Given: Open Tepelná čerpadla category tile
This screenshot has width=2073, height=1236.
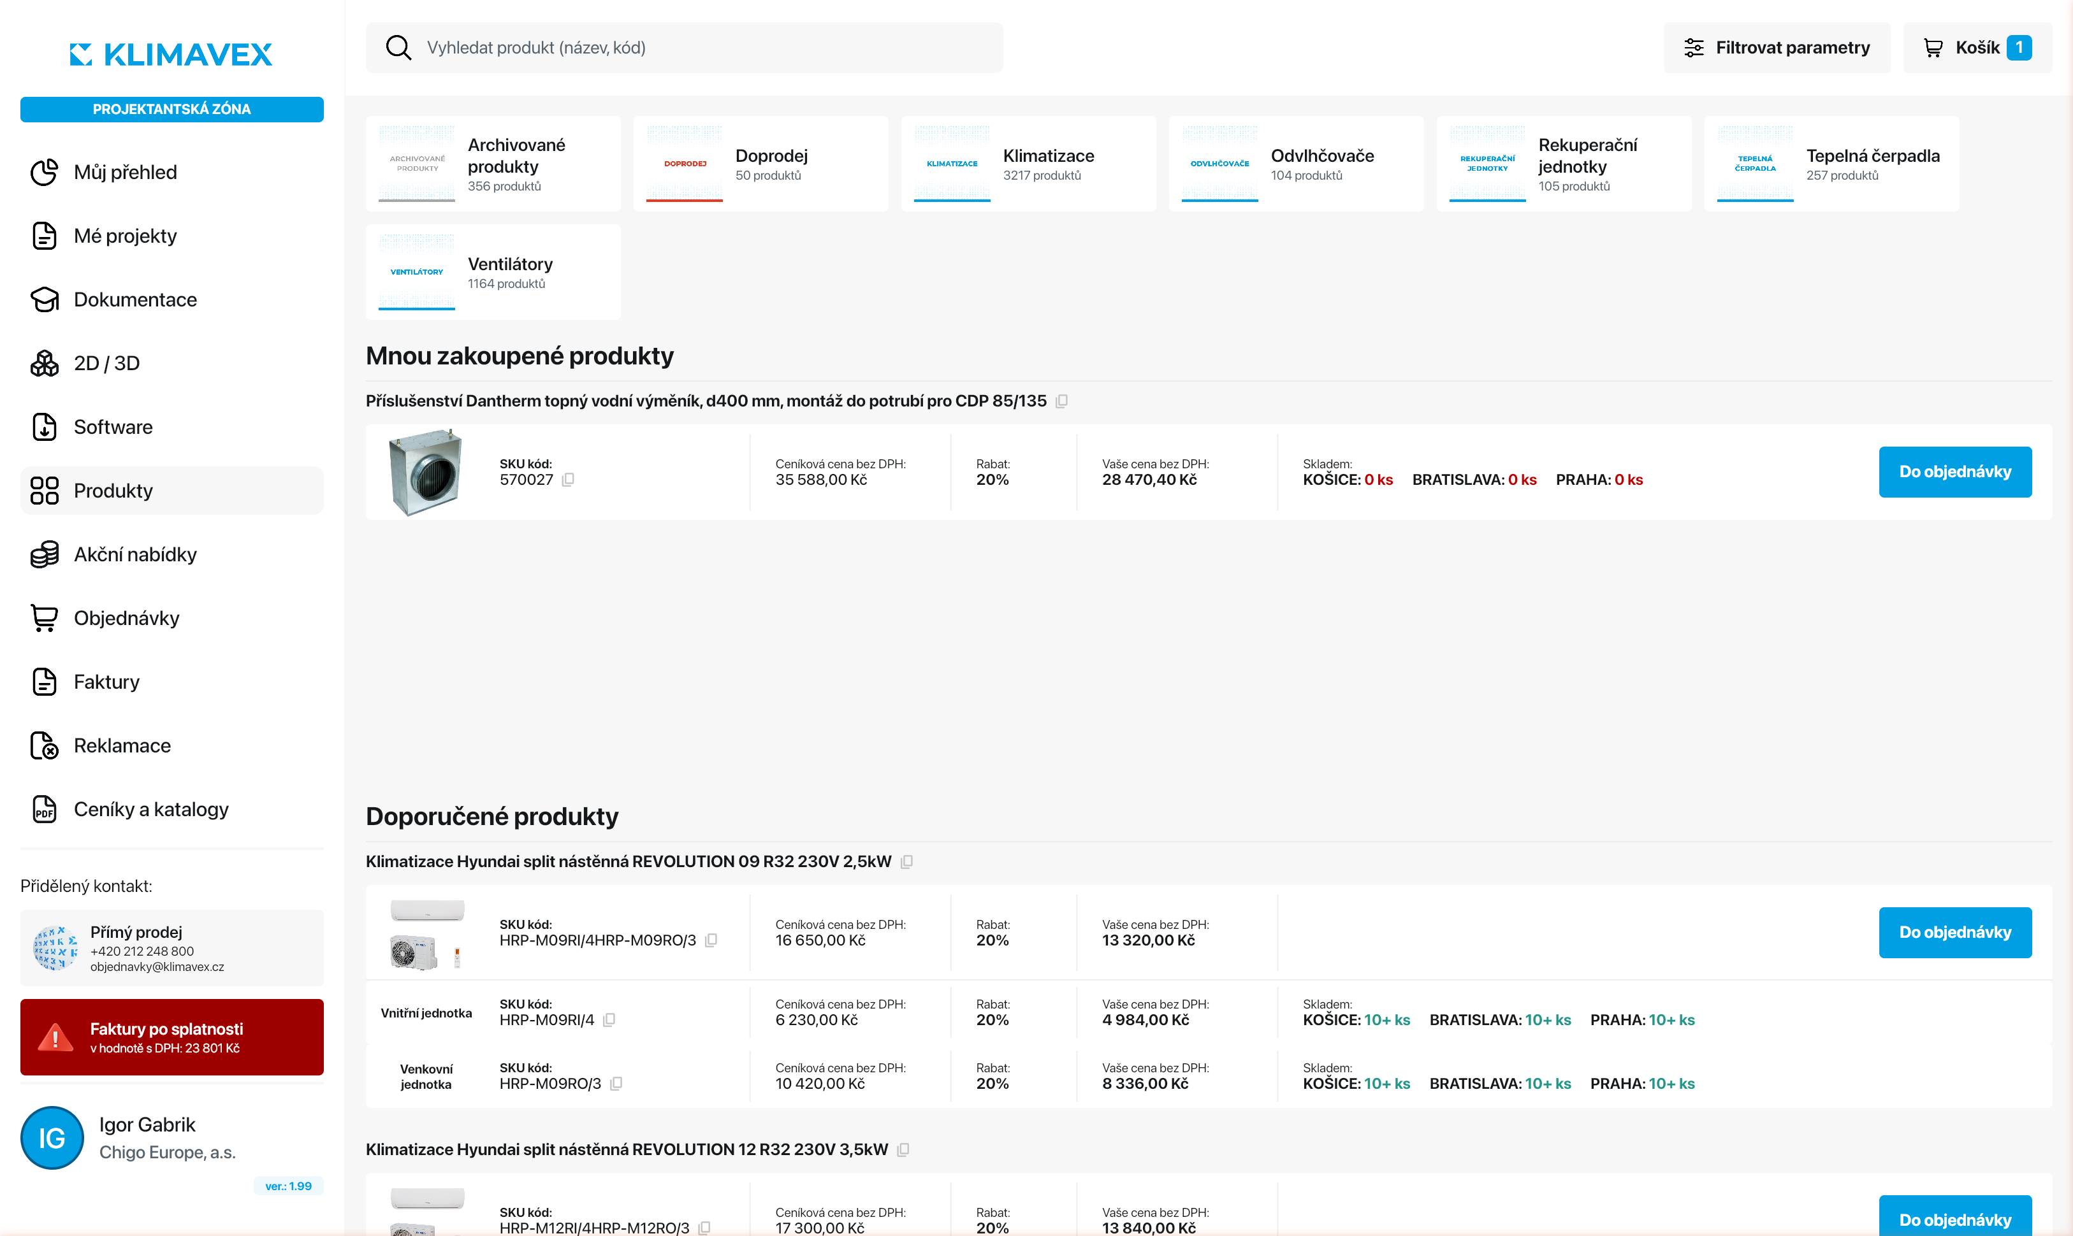Looking at the screenshot, I should [x=1831, y=164].
